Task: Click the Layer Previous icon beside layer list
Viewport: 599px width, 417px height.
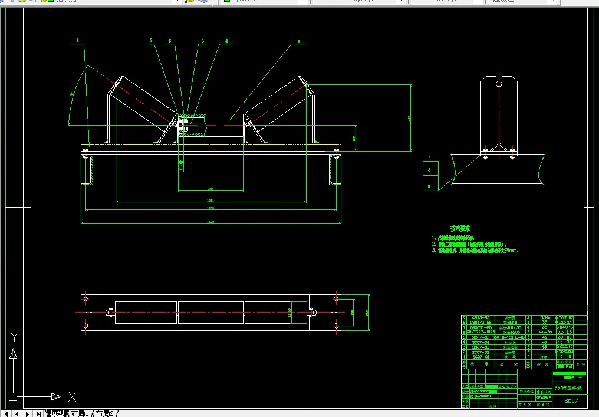Action: coord(202,2)
